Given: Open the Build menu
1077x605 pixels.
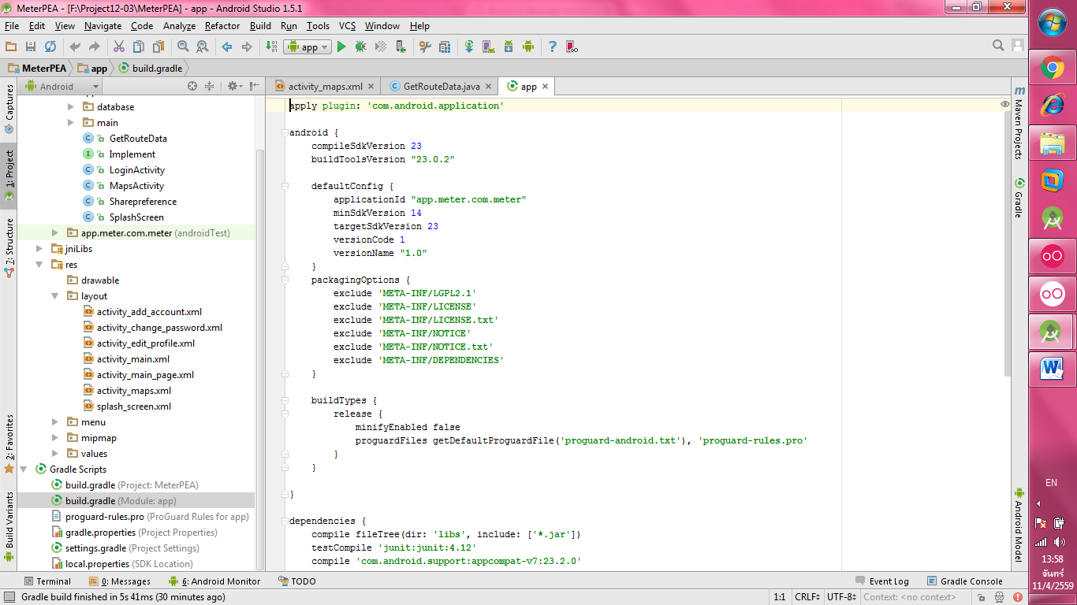Looking at the screenshot, I should (260, 26).
